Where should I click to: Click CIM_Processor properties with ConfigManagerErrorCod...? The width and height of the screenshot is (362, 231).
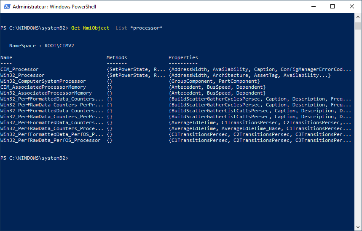point(260,69)
